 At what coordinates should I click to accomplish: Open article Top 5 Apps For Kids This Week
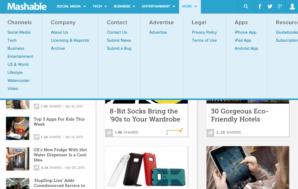(x=59, y=122)
